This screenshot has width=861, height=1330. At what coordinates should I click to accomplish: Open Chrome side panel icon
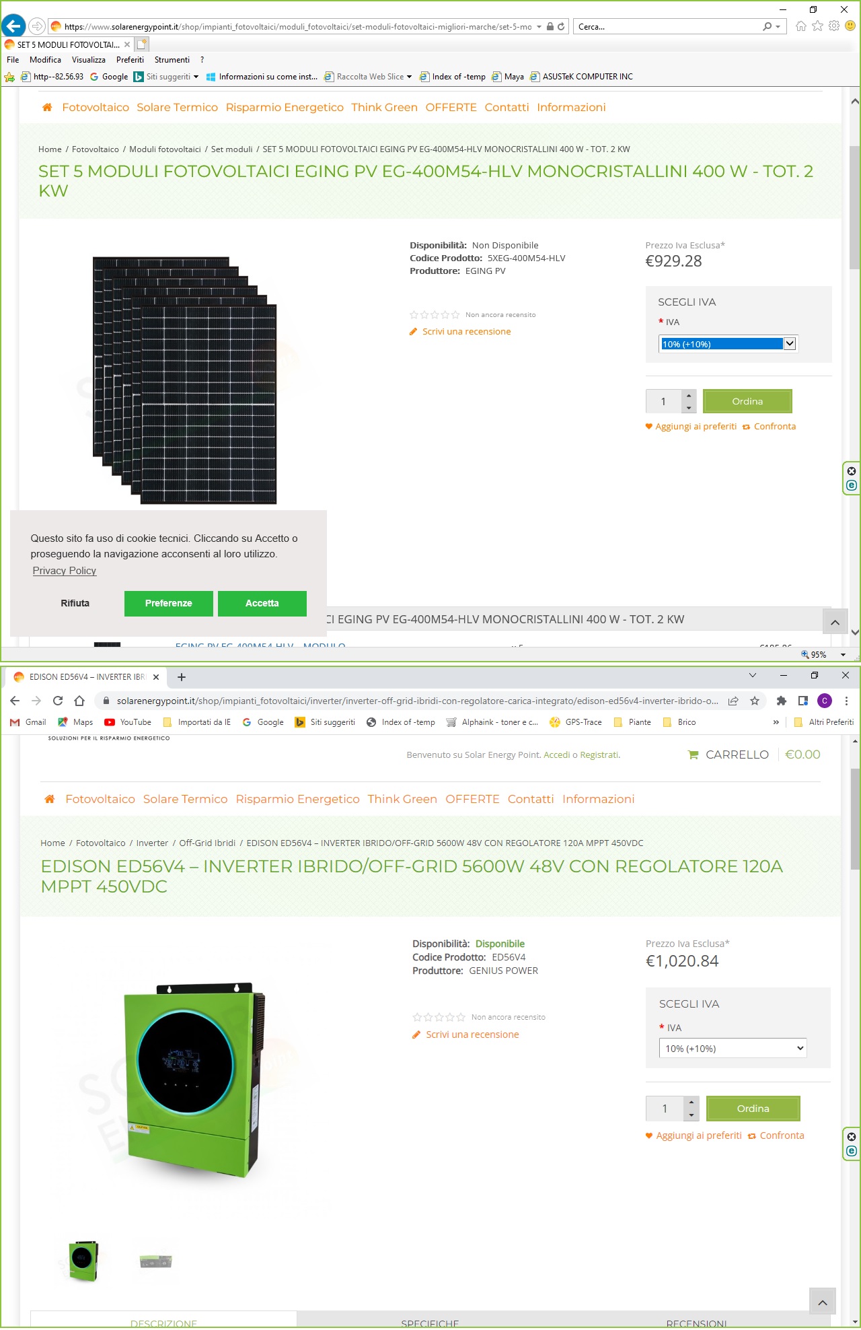(802, 701)
